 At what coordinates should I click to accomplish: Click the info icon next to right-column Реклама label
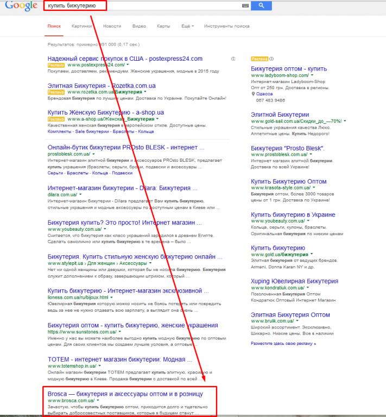(x=271, y=59)
